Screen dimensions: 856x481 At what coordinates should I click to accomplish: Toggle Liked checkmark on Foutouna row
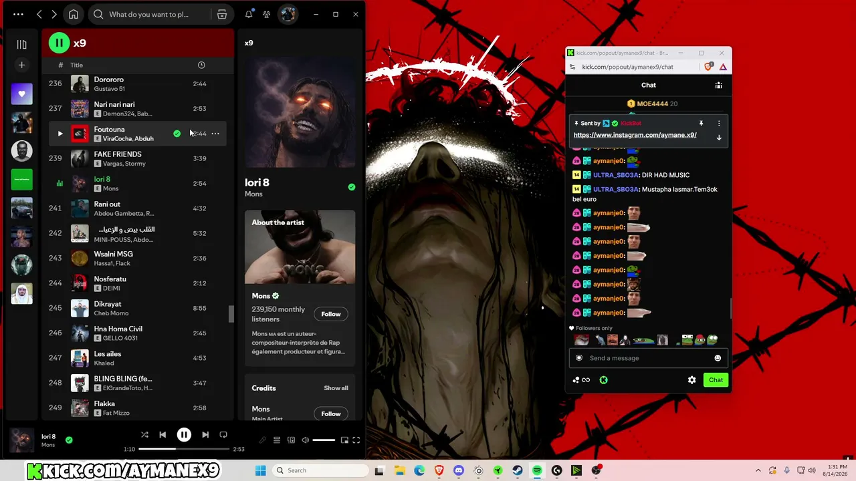(177, 134)
